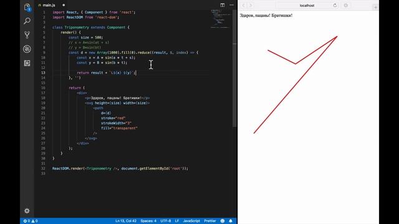Change end of line sequence LF

coord(177,221)
